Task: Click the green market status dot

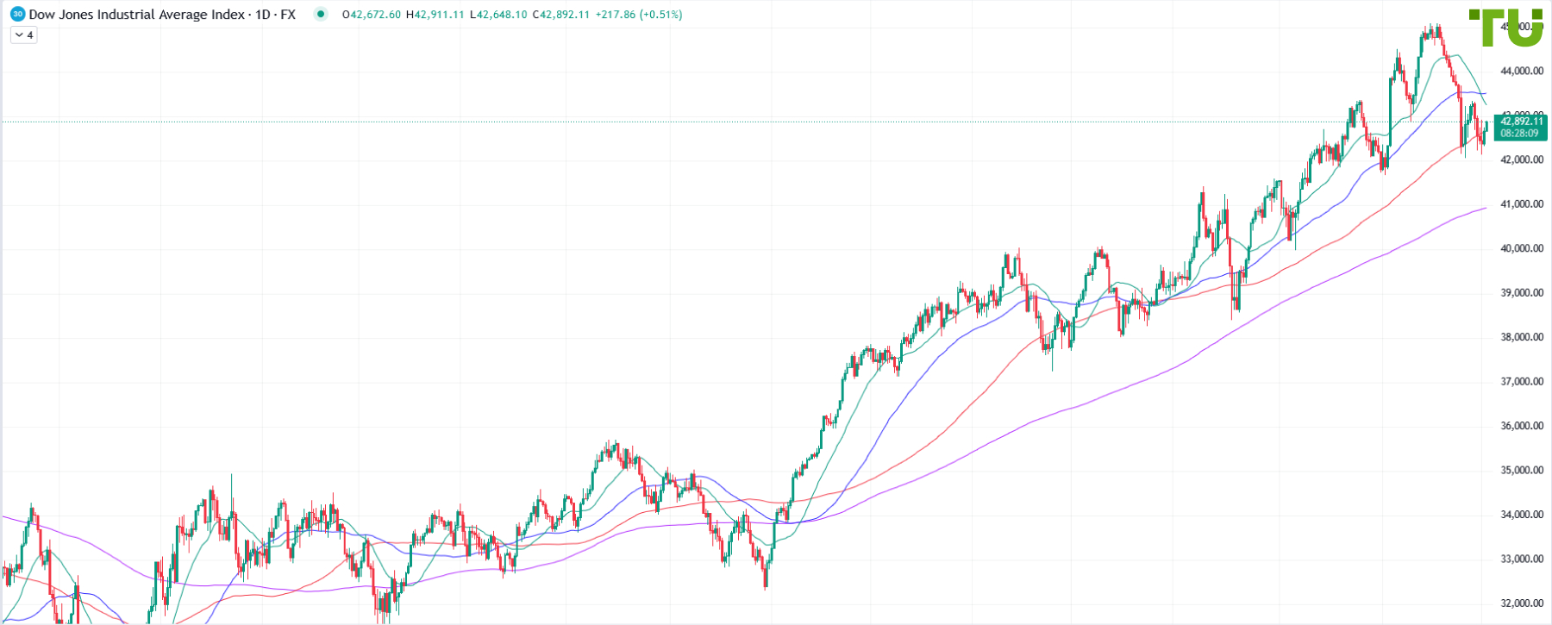Action: coord(321,15)
